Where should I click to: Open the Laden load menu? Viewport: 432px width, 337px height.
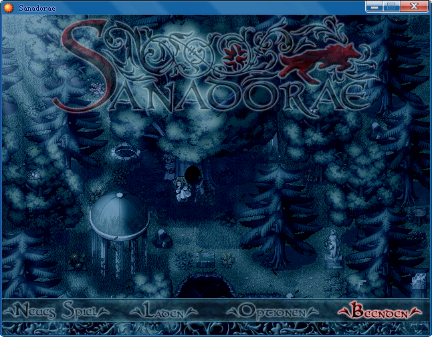(164, 310)
